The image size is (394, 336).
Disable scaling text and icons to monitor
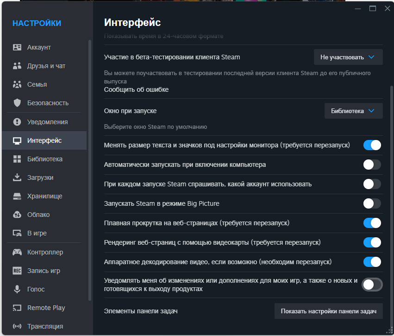click(372, 145)
